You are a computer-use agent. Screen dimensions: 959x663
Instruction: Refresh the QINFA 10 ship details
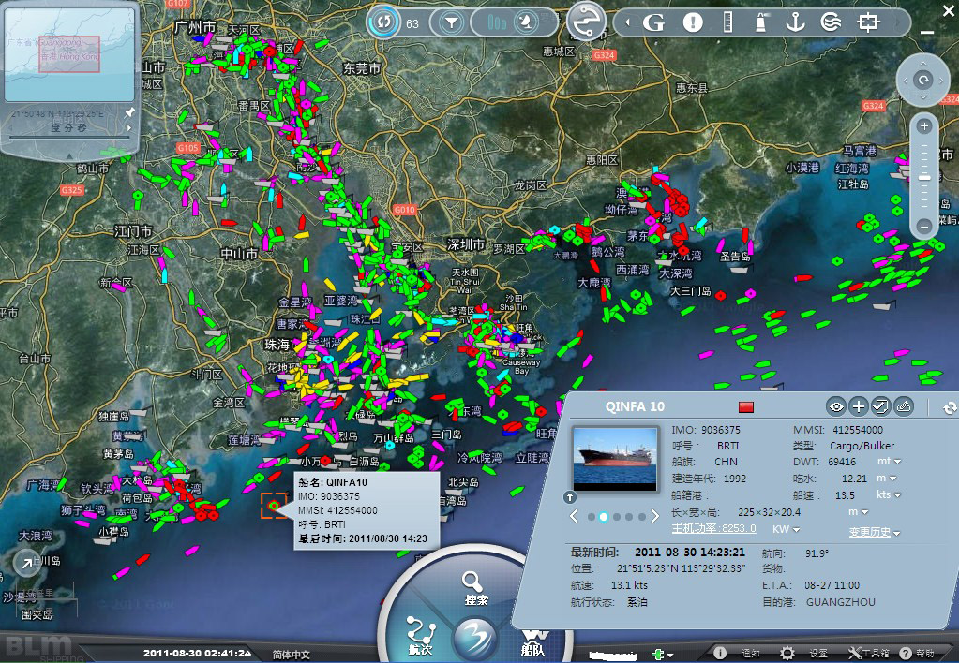[x=950, y=408]
